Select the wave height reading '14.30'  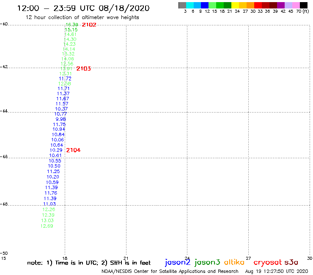[70, 39]
